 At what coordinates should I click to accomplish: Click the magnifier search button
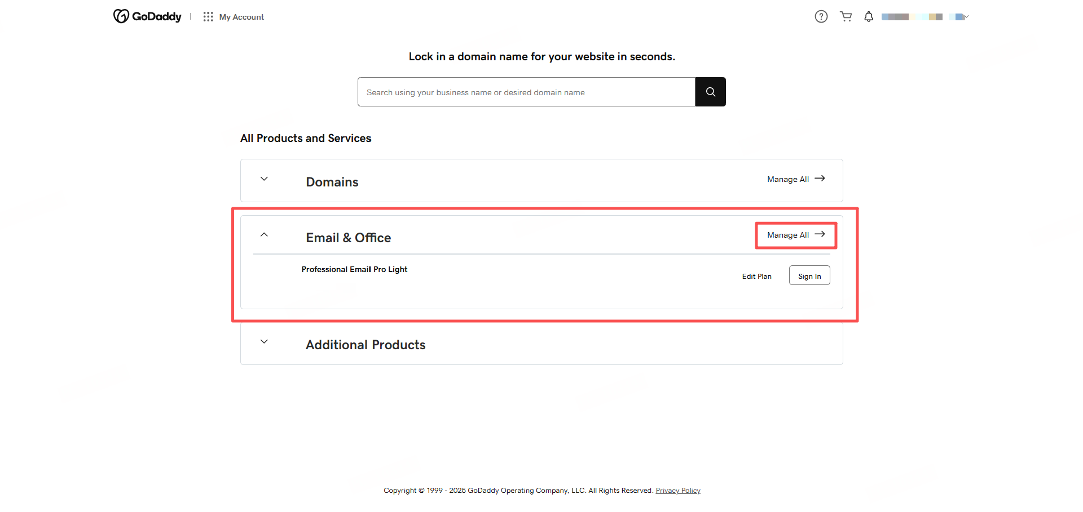(x=710, y=92)
